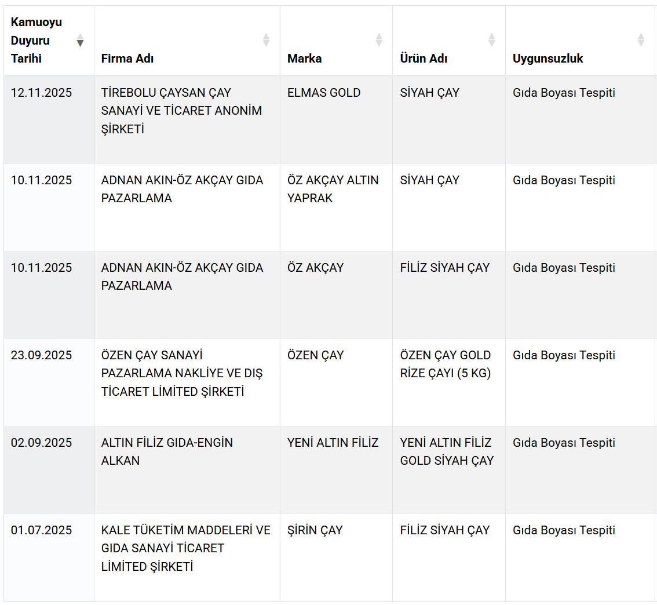Click the Kamuoyu Duyuru Tarihi header text

(36, 41)
